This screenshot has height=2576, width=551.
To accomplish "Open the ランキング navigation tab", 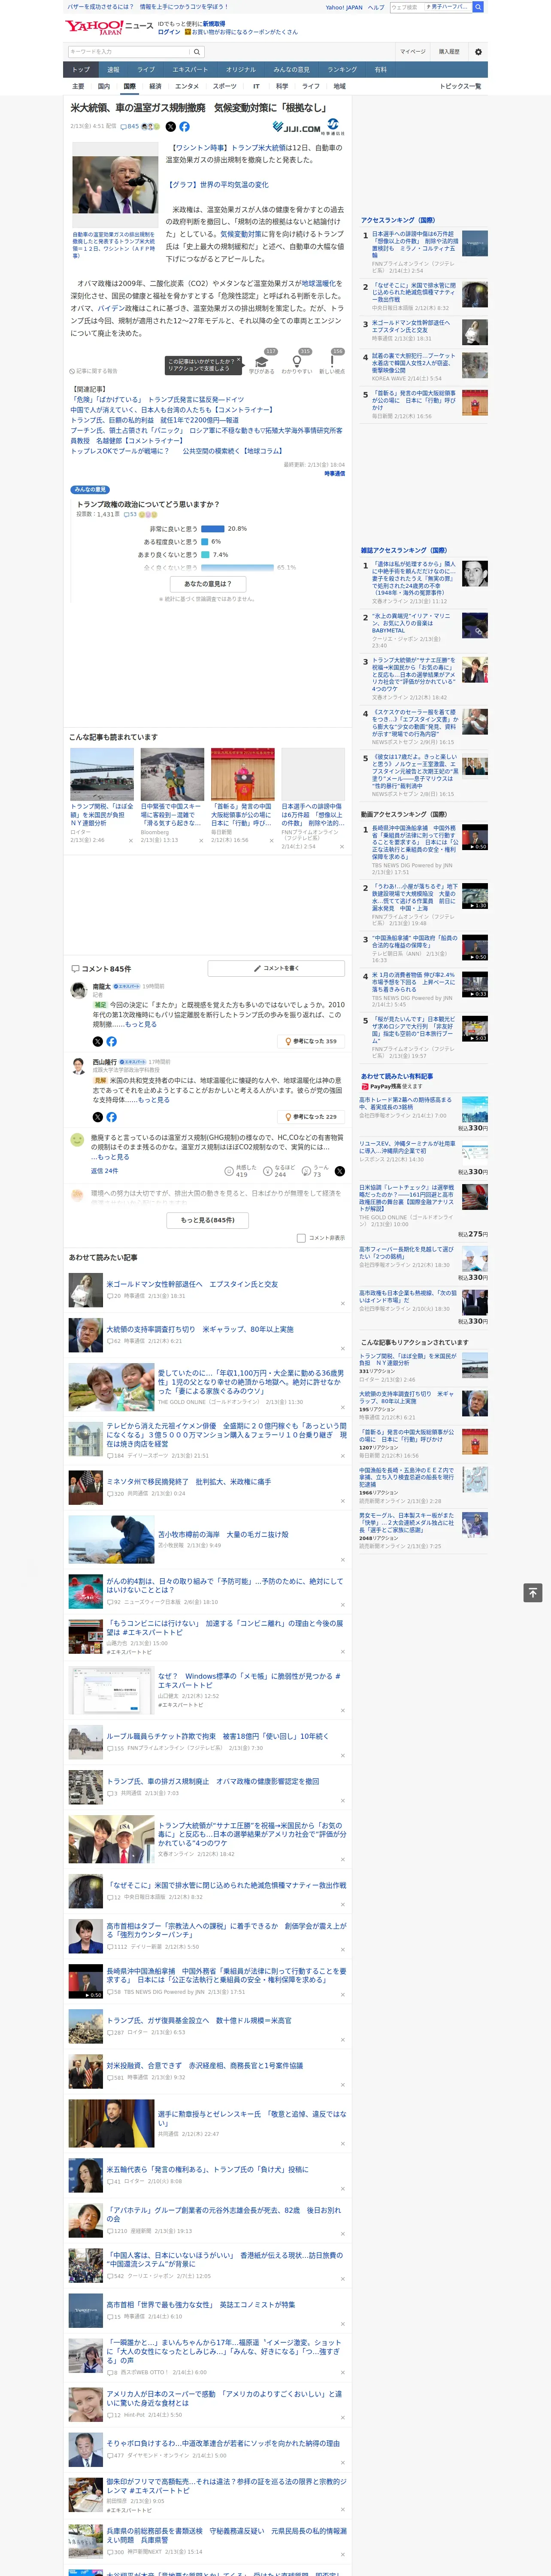I will 342,70.
